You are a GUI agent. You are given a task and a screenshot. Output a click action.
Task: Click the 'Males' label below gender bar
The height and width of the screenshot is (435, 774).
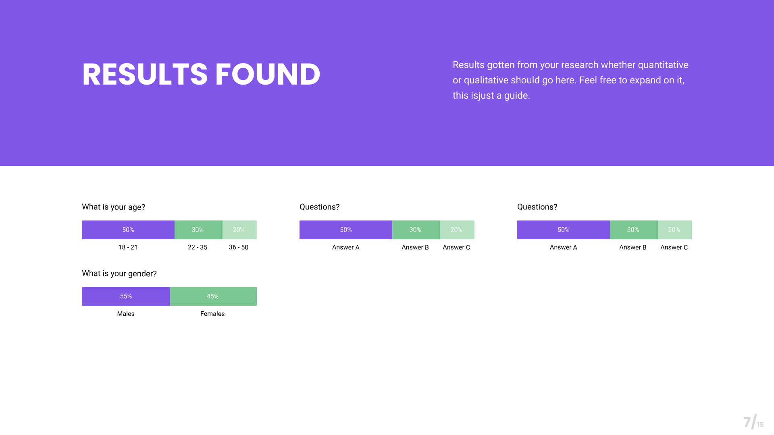tap(126, 314)
